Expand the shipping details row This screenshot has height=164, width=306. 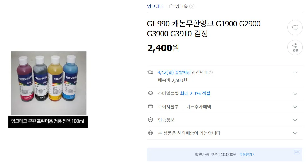click(295, 72)
